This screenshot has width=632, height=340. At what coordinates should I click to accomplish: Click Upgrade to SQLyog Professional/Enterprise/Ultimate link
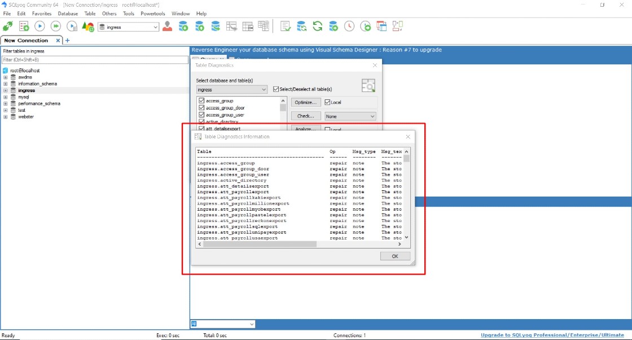pyautogui.click(x=552, y=335)
